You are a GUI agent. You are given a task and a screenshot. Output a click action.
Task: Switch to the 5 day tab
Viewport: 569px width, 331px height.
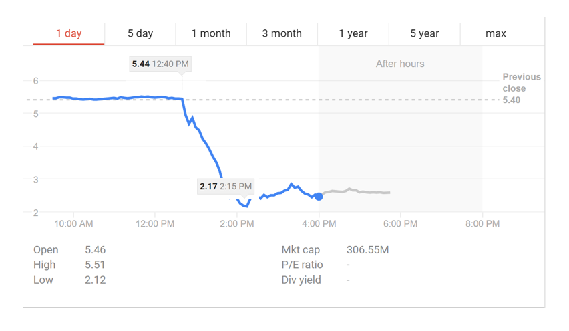[140, 34]
